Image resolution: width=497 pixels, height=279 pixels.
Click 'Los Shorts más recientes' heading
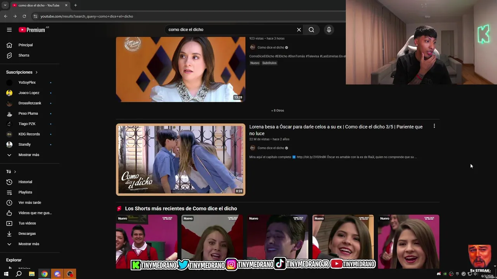click(x=181, y=208)
